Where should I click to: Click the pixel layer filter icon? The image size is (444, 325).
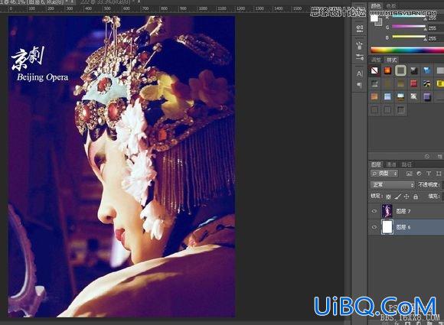click(410, 174)
